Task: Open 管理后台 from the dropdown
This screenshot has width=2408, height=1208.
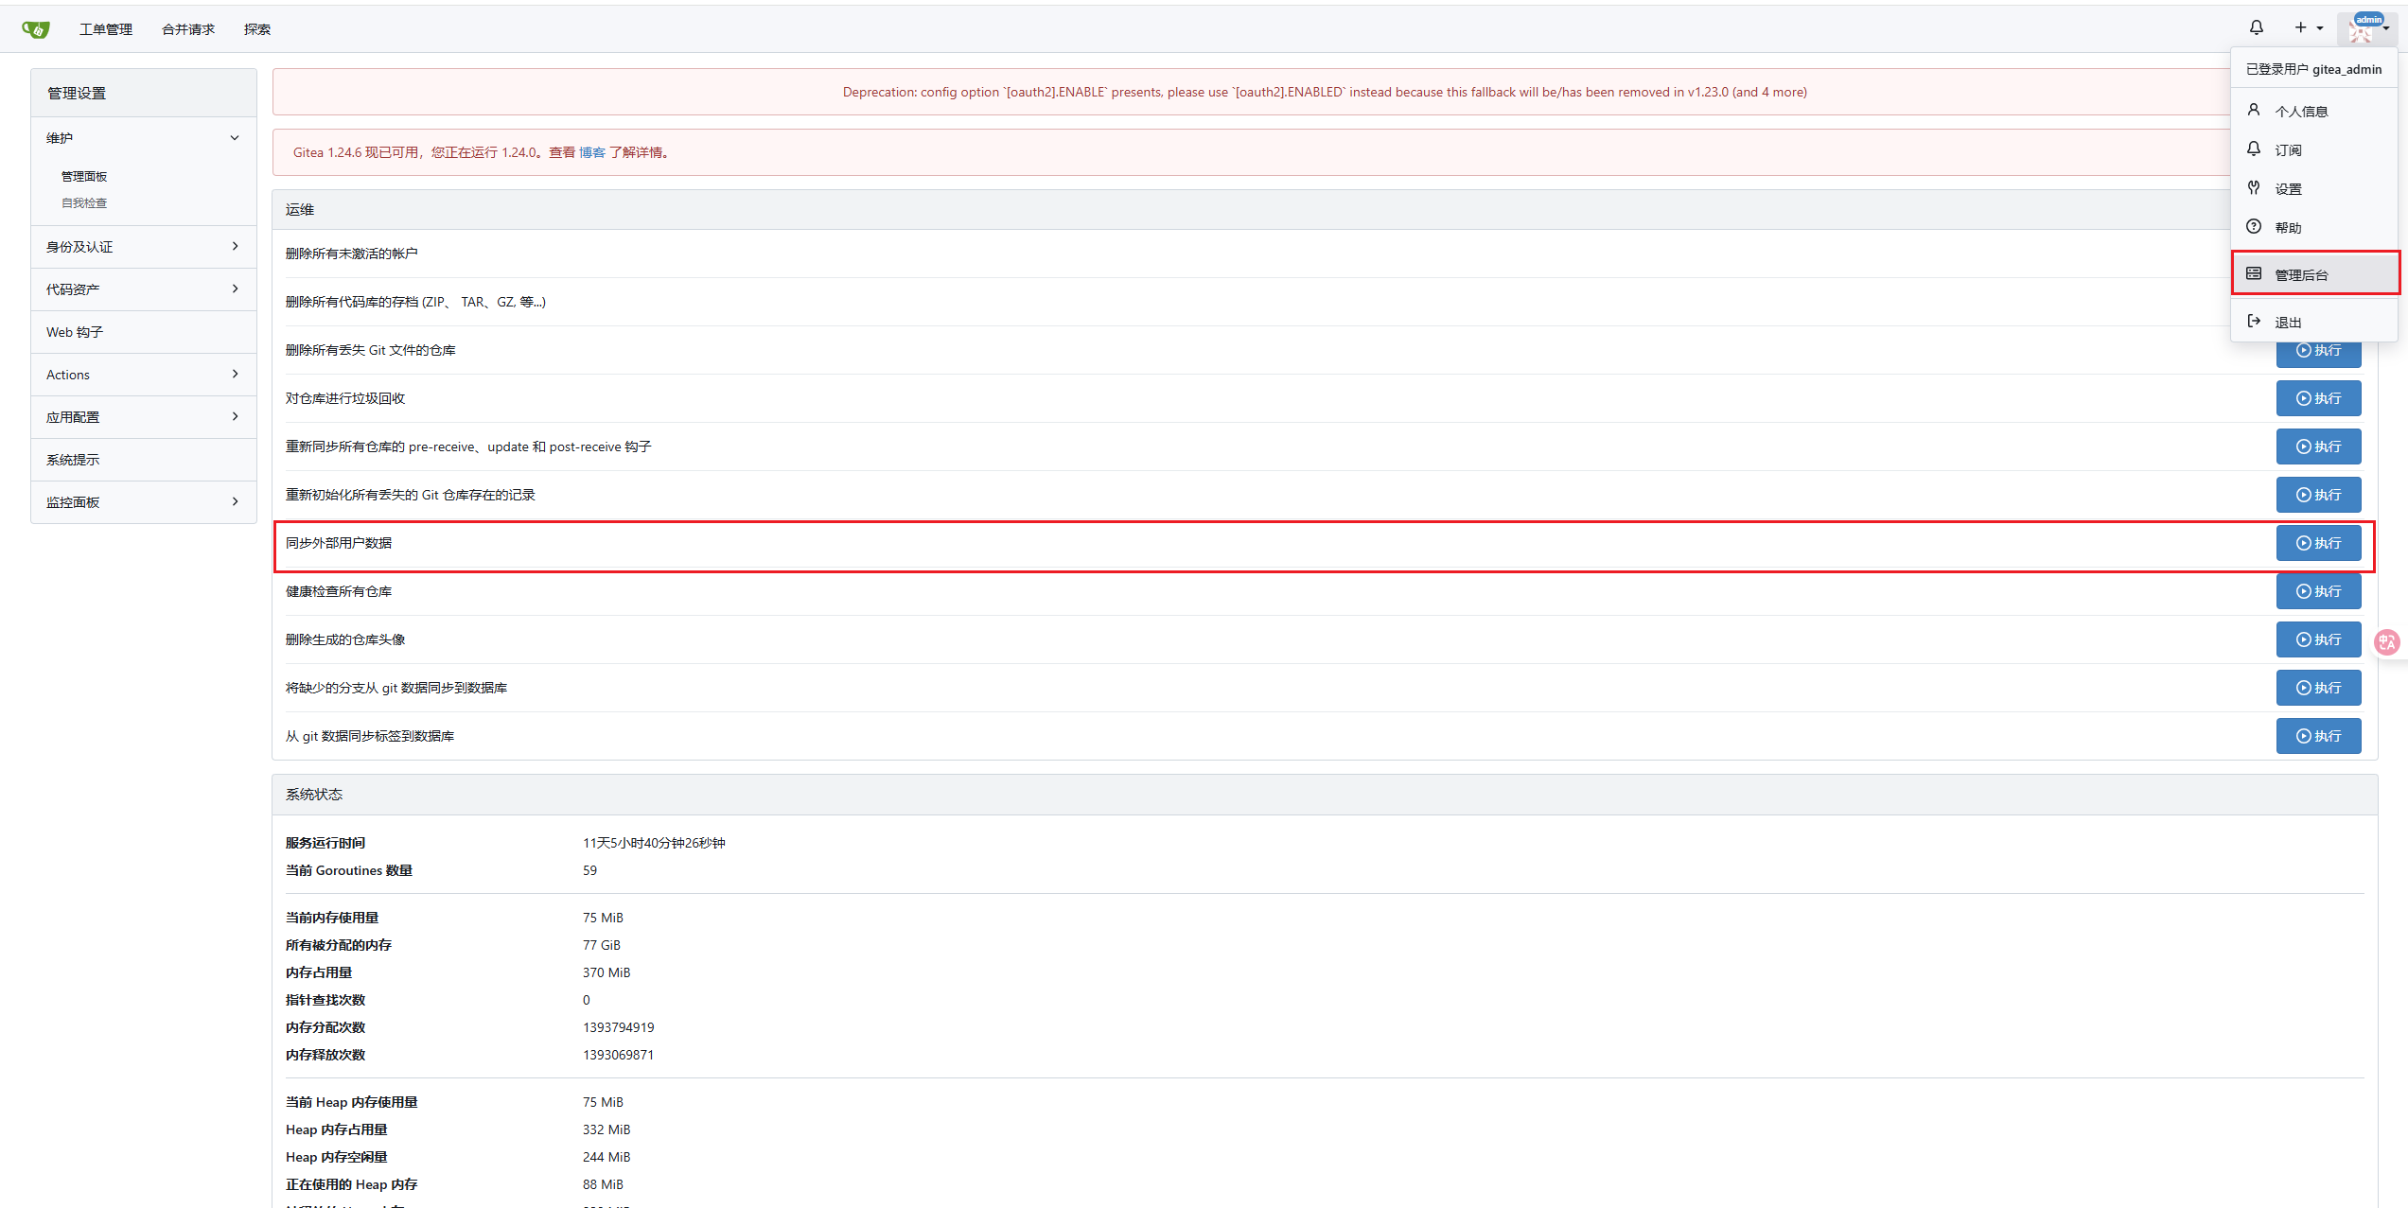Action: (2301, 274)
